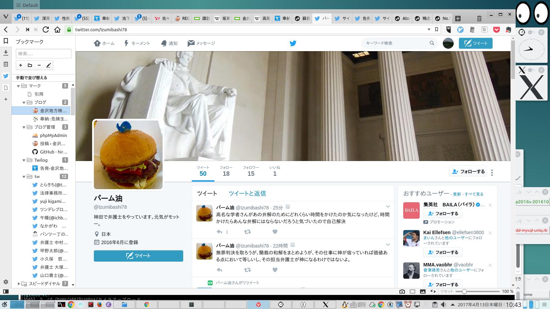Create a new bookmark folder

tap(30, 65)
